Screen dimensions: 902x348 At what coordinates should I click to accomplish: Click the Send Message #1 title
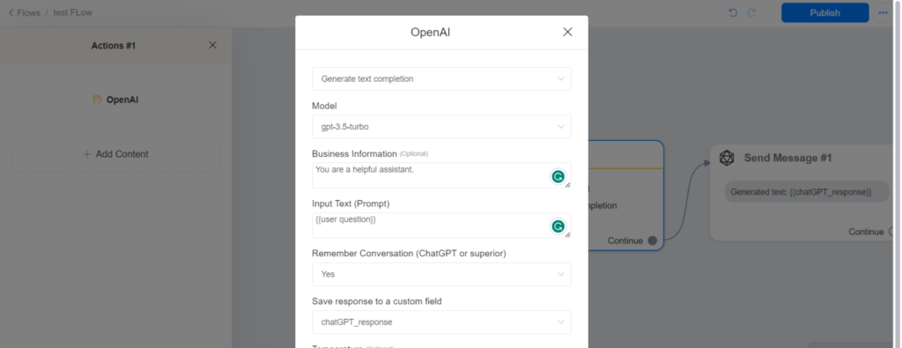pyautogui.click(x=788, y=159)
